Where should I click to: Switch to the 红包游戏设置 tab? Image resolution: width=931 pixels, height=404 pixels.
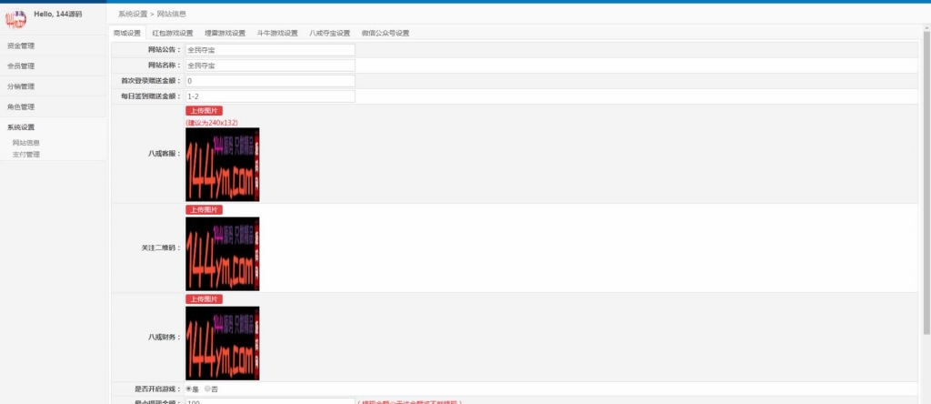(173, 33)
